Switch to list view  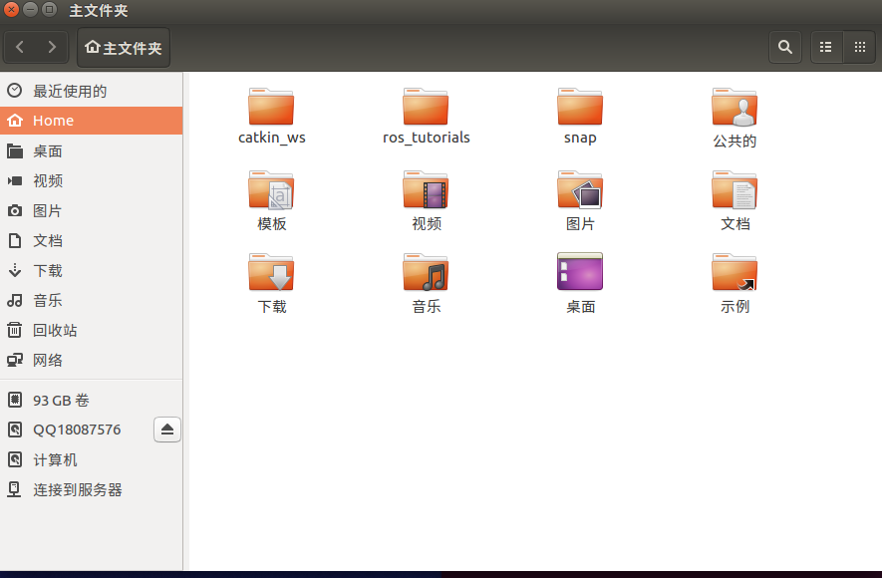826,47
